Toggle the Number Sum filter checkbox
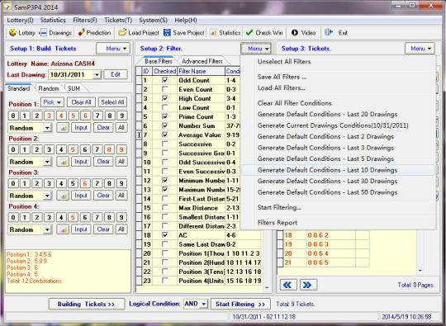The image size is (446, 326). click(164, 125)
